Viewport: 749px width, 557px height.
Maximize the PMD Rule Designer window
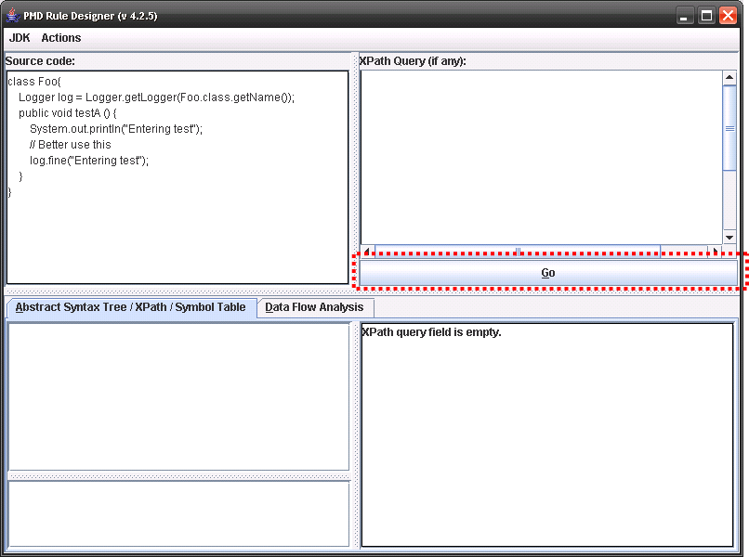click(706, 15)
